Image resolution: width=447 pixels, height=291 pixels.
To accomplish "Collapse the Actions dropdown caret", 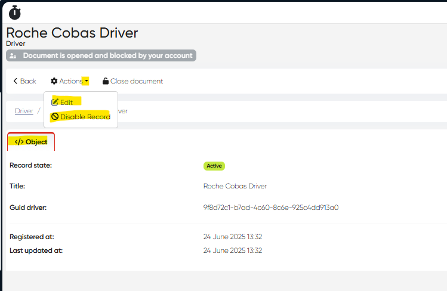I will [87, 81].
